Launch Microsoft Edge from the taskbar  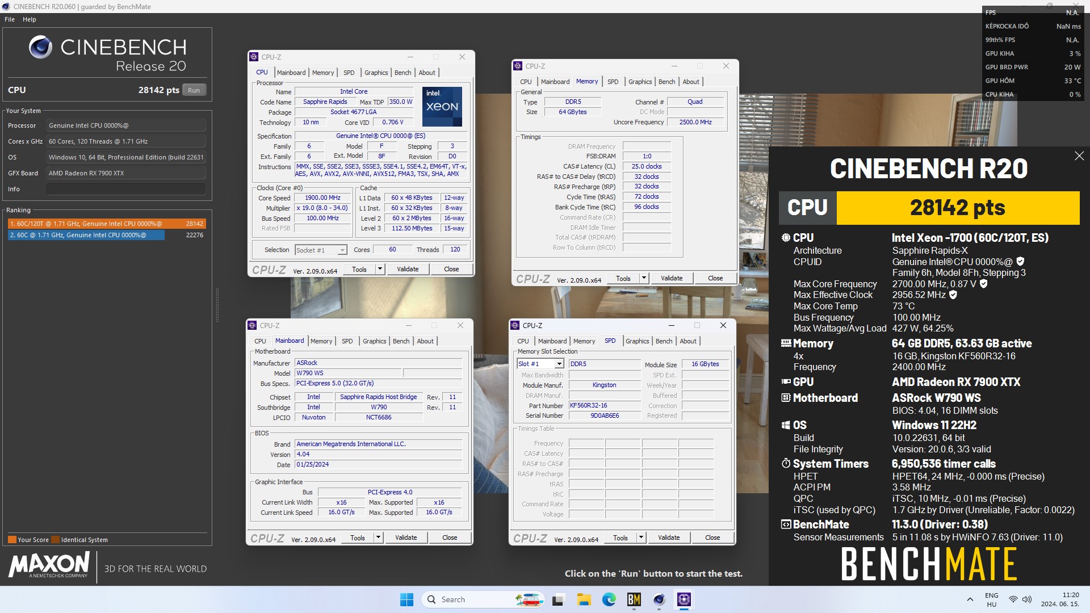pyautogui.click(x=609, y=599)
